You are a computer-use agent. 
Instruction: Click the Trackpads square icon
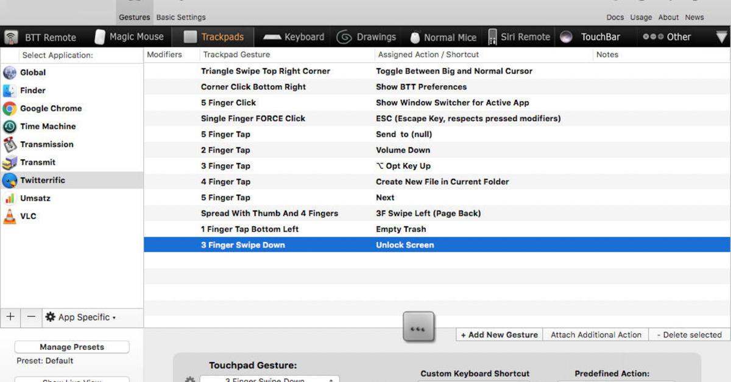point(190,37)
